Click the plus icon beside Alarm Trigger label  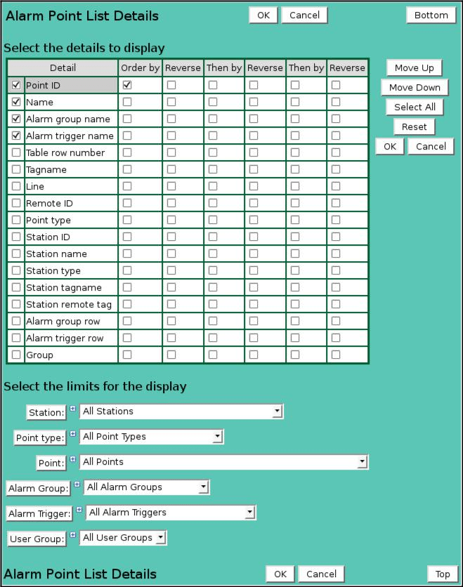79,510
